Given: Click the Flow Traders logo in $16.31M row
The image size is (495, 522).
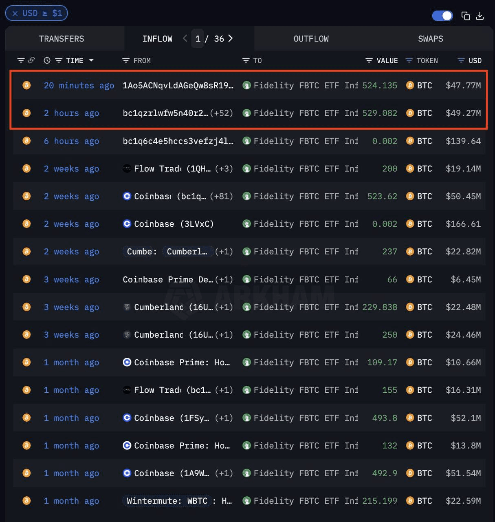Looking at the screenshot, I should click(127, 390).
